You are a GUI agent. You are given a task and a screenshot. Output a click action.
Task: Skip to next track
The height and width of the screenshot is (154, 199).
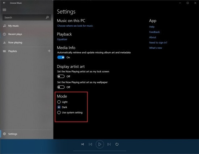tap(109, 144)
